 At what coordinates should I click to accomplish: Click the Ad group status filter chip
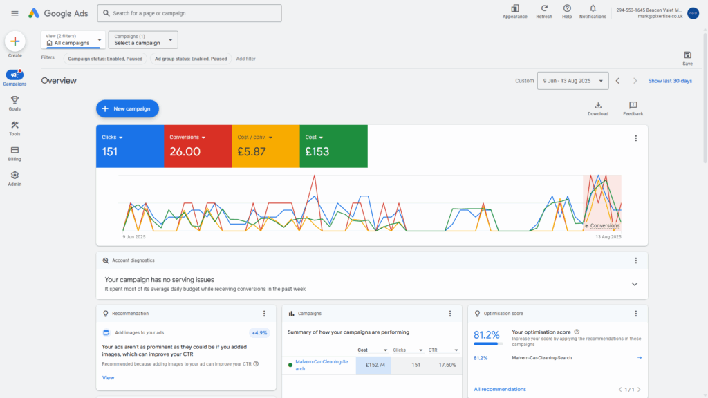pyautogui.click(x=191, y=59)
